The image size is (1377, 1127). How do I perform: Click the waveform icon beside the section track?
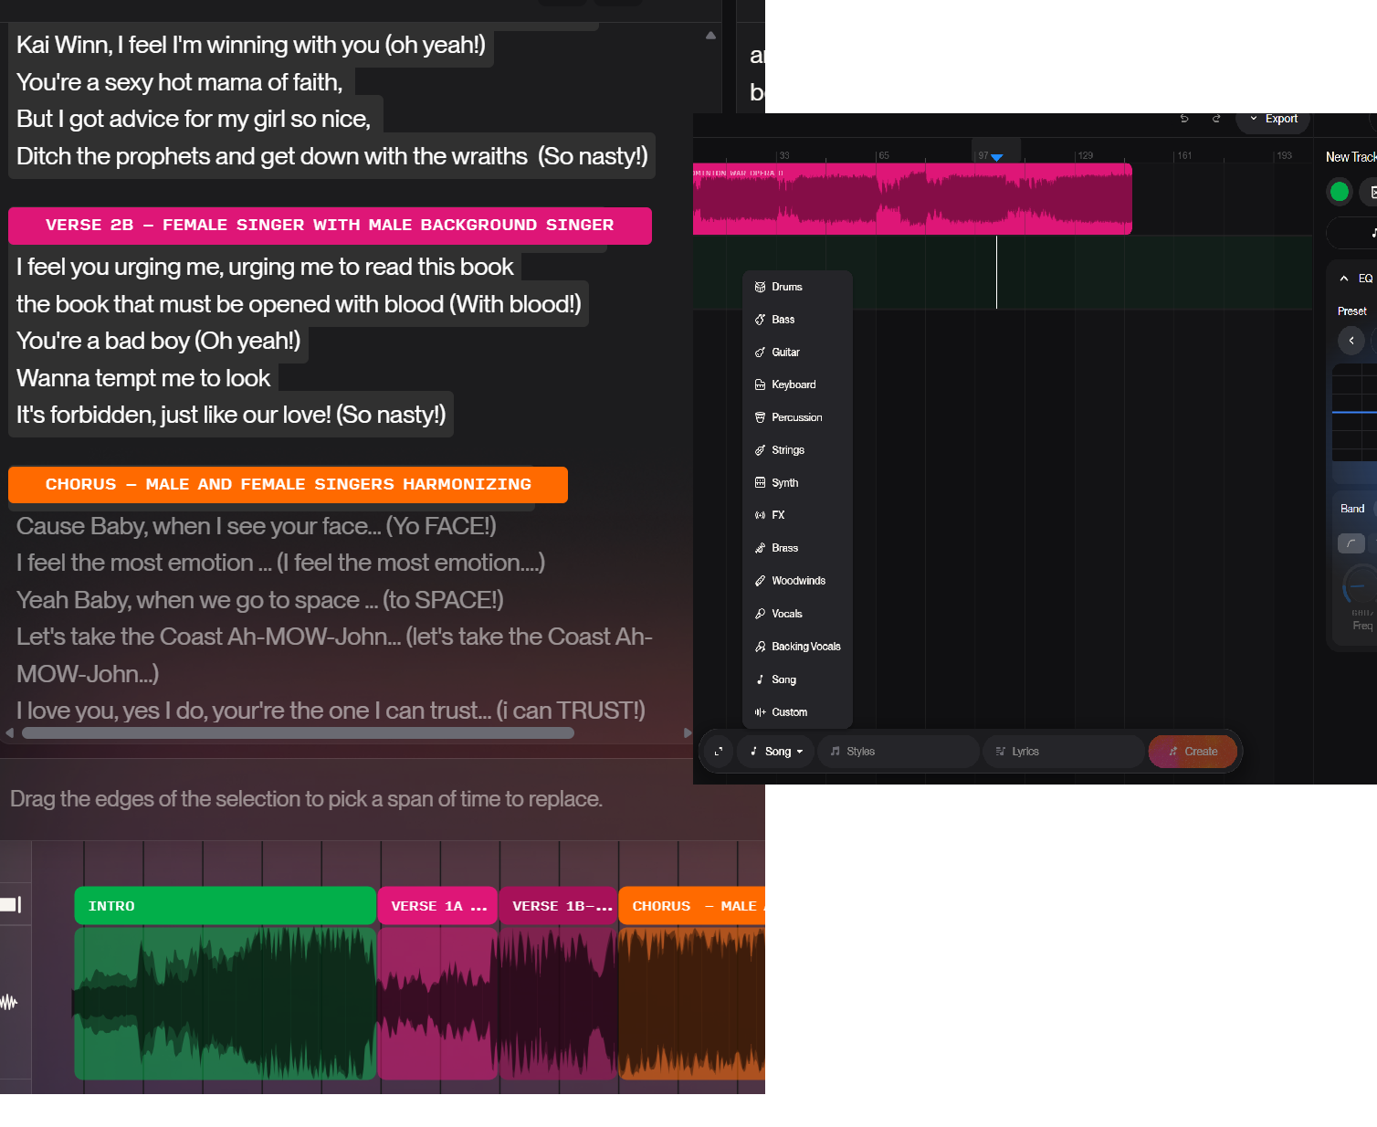click(9, 1002)
